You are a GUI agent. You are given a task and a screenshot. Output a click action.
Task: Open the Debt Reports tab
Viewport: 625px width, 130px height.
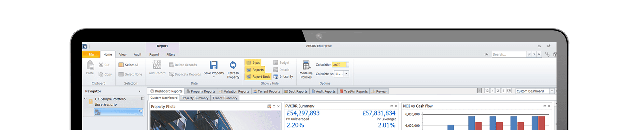[296, 91]
